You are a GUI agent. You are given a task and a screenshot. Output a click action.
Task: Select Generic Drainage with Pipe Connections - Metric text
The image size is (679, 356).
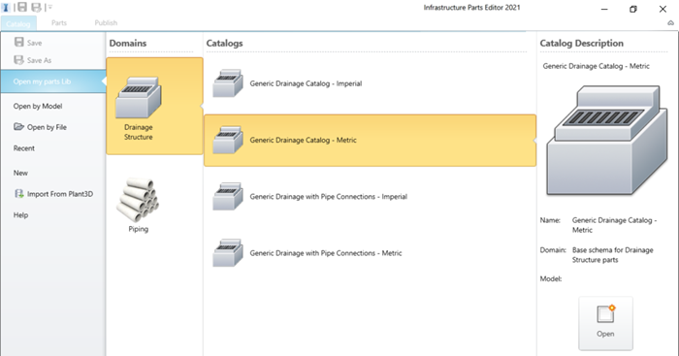click(326, 253)
